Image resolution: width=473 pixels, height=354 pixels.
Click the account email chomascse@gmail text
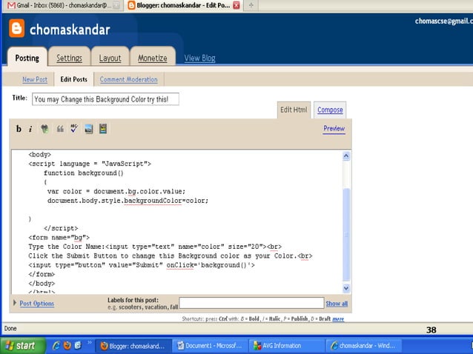444,21
